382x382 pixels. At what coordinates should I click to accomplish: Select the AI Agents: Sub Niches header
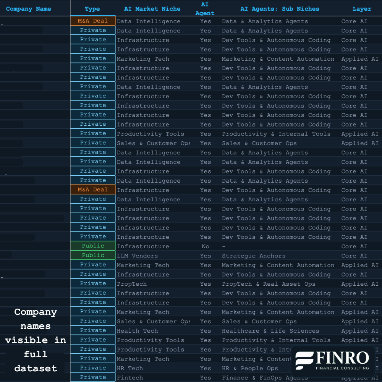[x=280, y=8]
